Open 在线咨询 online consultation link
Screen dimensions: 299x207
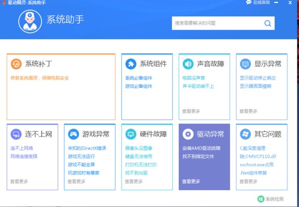pyautogui.click(x=261, y=2)
